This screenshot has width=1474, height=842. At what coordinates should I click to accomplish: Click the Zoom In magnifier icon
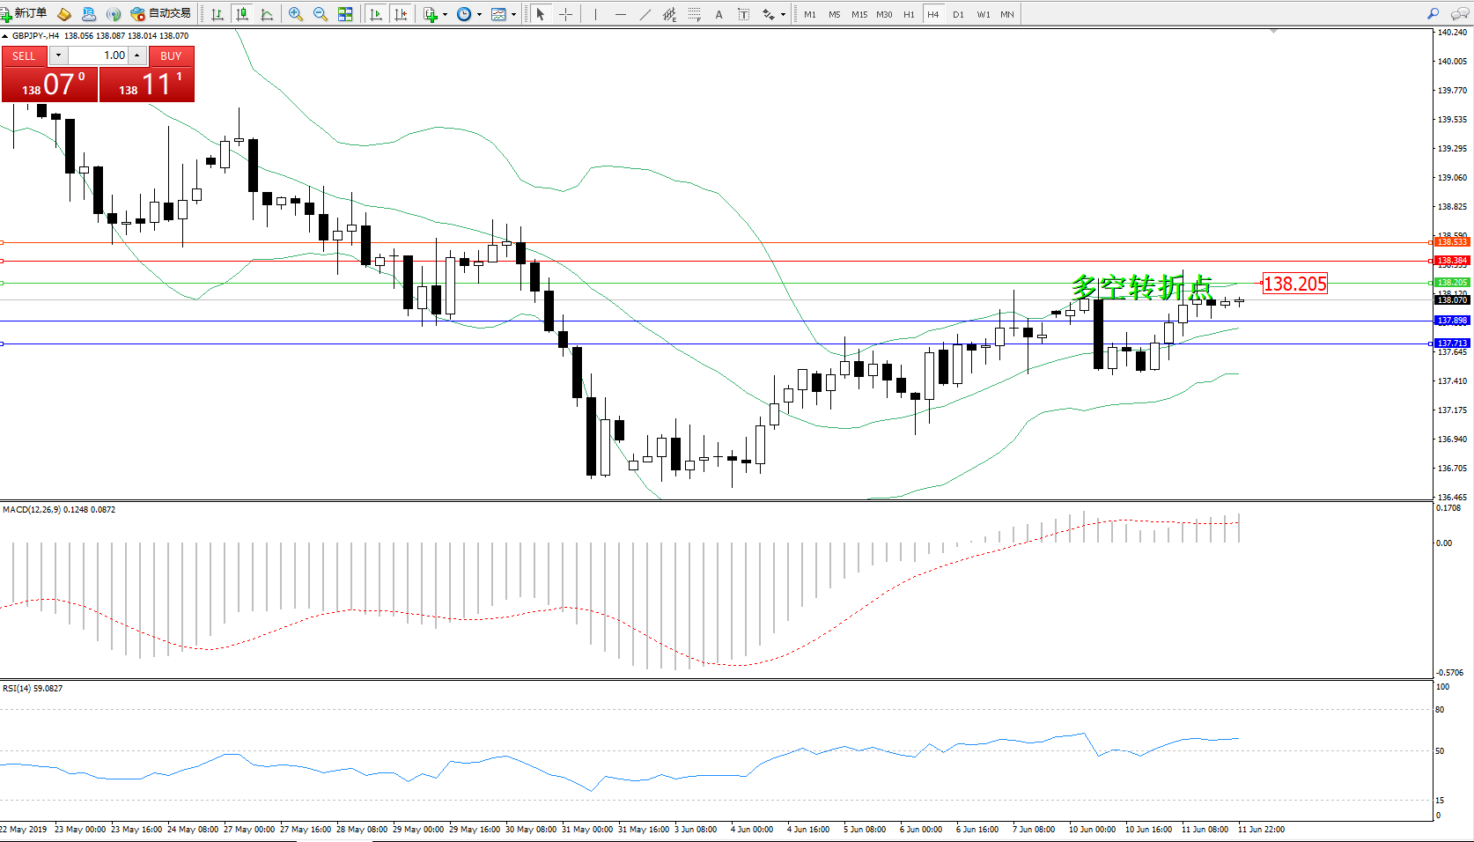click(x=296, y=14)
